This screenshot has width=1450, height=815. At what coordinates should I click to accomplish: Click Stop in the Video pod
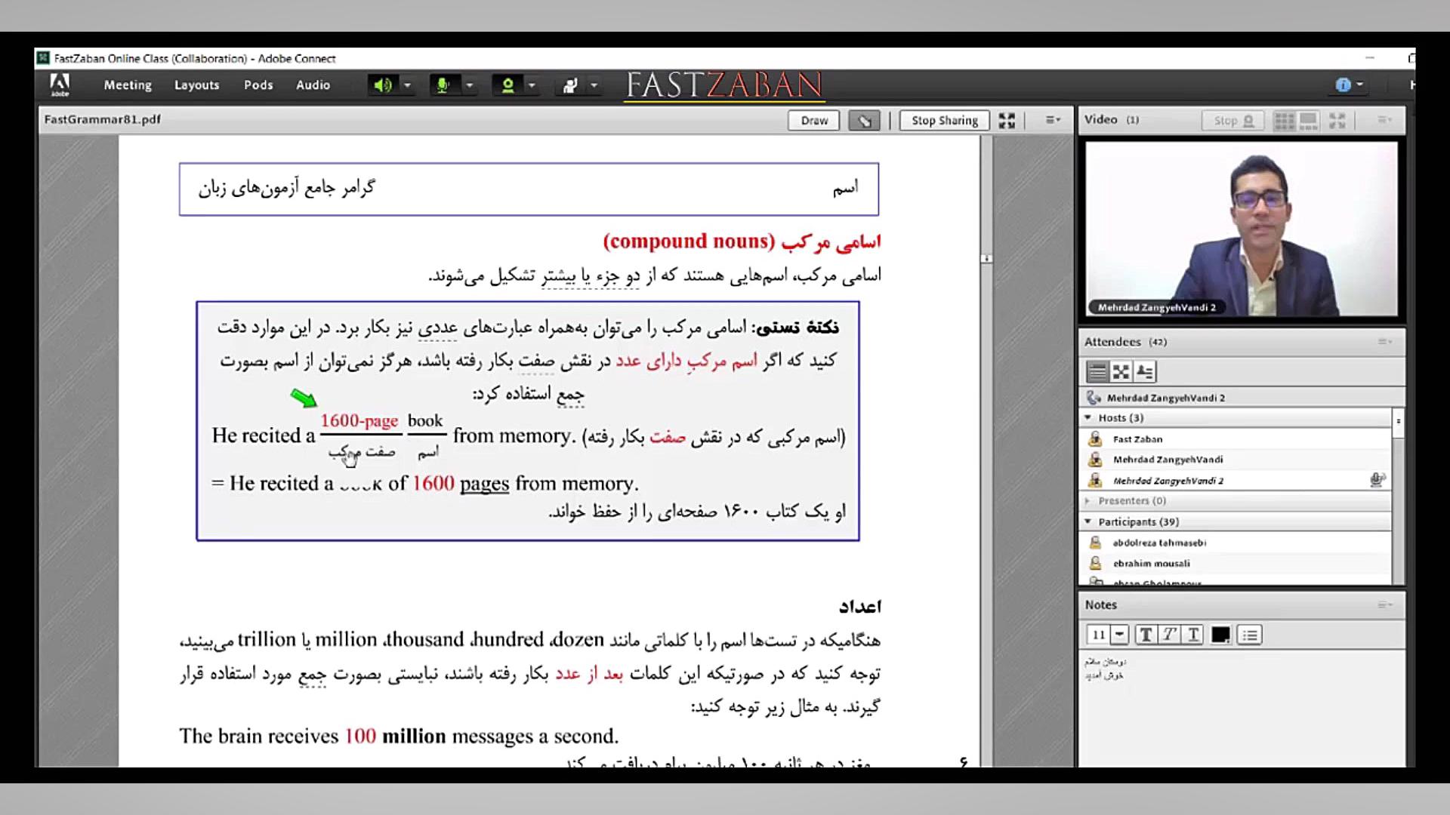(x=1233, y=121)
